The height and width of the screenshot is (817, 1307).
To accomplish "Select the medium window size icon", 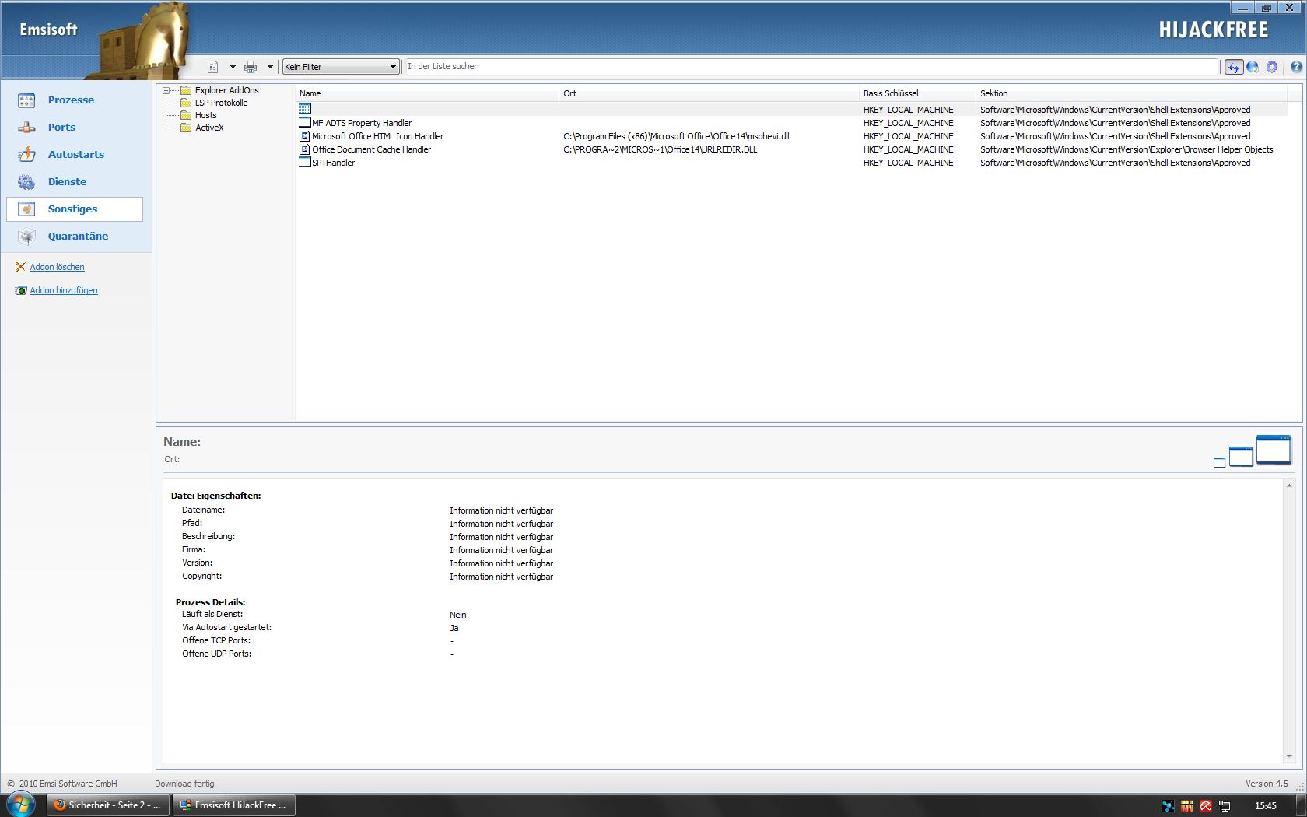I will pos(1241,457).
